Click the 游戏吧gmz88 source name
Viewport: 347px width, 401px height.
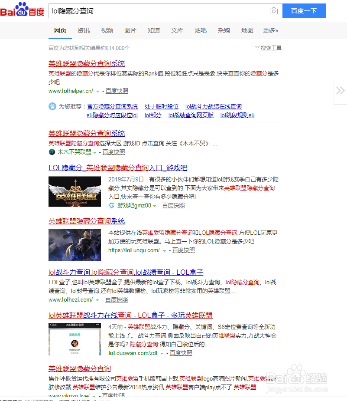pyautogui.click(x=134, y=205)
